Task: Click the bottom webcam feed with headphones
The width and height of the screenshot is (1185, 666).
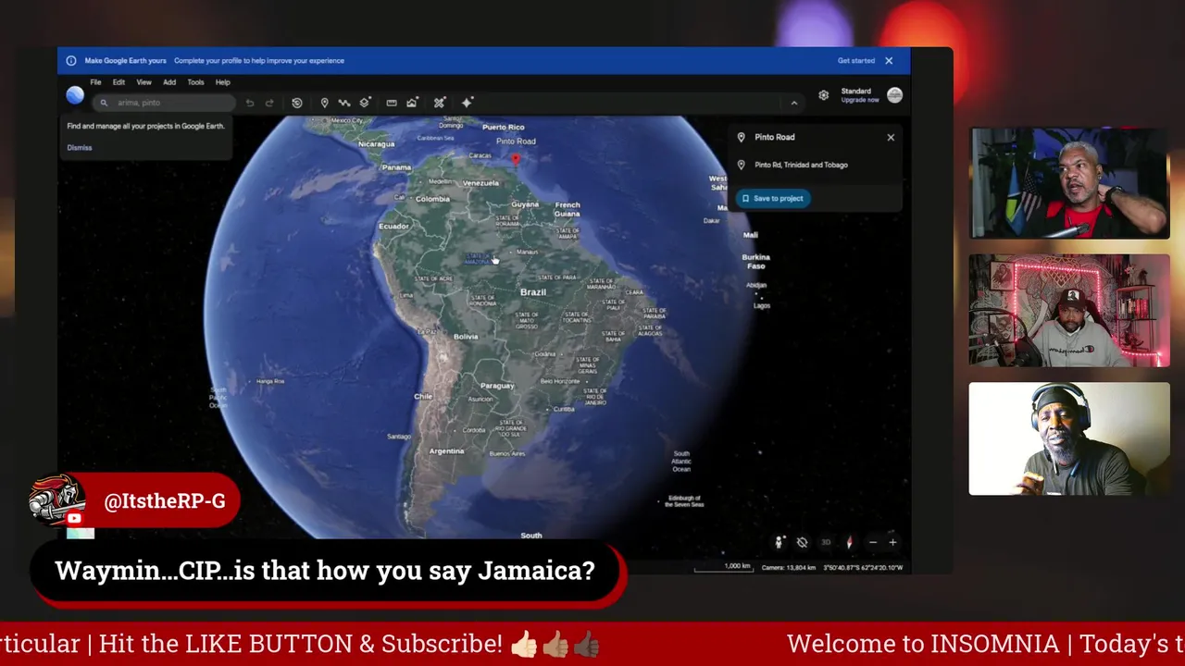Action: [x=1069, y=438]
